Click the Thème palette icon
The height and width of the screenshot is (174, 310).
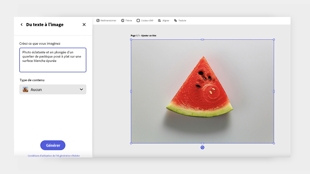click(123, 21)
